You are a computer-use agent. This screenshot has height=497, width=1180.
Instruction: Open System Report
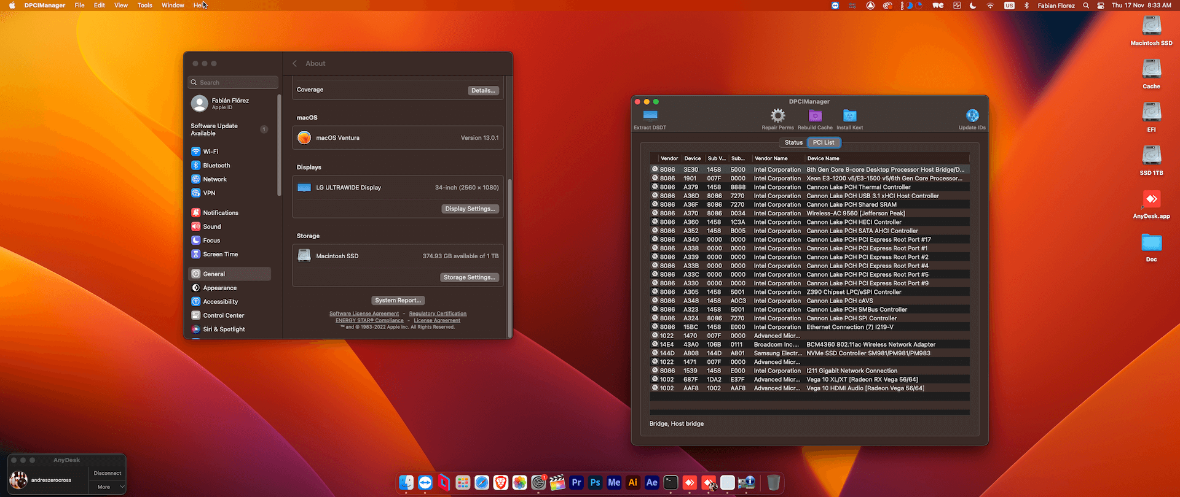point(398,301)
